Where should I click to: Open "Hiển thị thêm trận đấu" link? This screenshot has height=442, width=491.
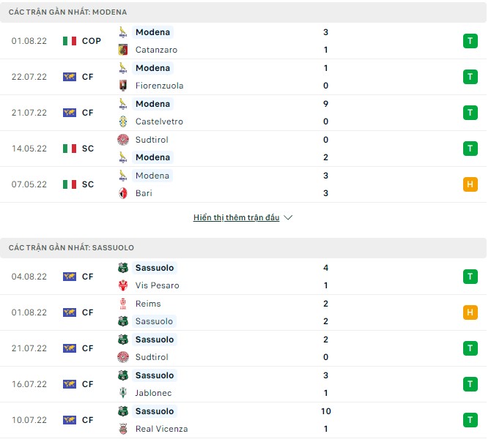click(x=236, y=217)
